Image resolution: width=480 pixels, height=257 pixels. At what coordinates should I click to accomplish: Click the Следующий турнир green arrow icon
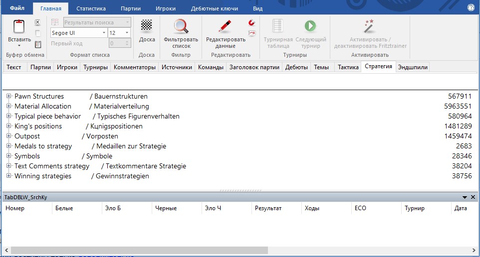(x=310, y=26)
